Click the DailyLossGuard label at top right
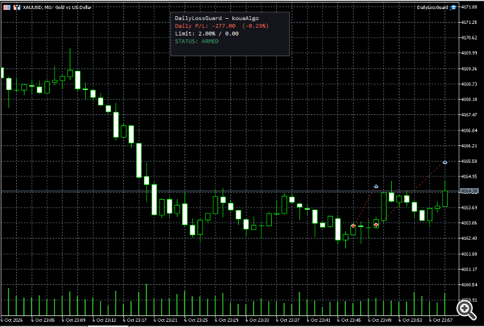This screenshot has height=327, width=484. click(432, 7)
